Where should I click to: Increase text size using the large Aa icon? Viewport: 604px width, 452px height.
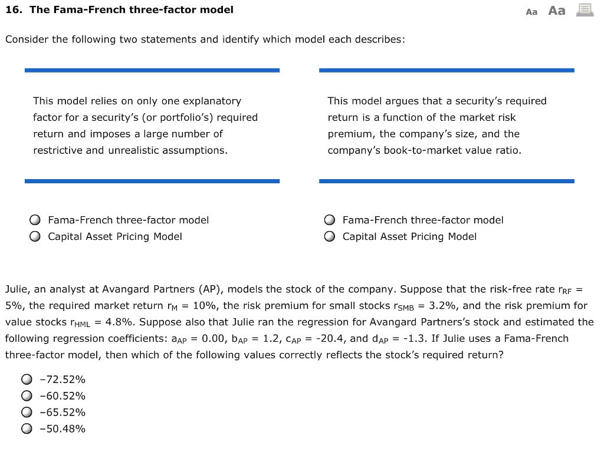556,11
